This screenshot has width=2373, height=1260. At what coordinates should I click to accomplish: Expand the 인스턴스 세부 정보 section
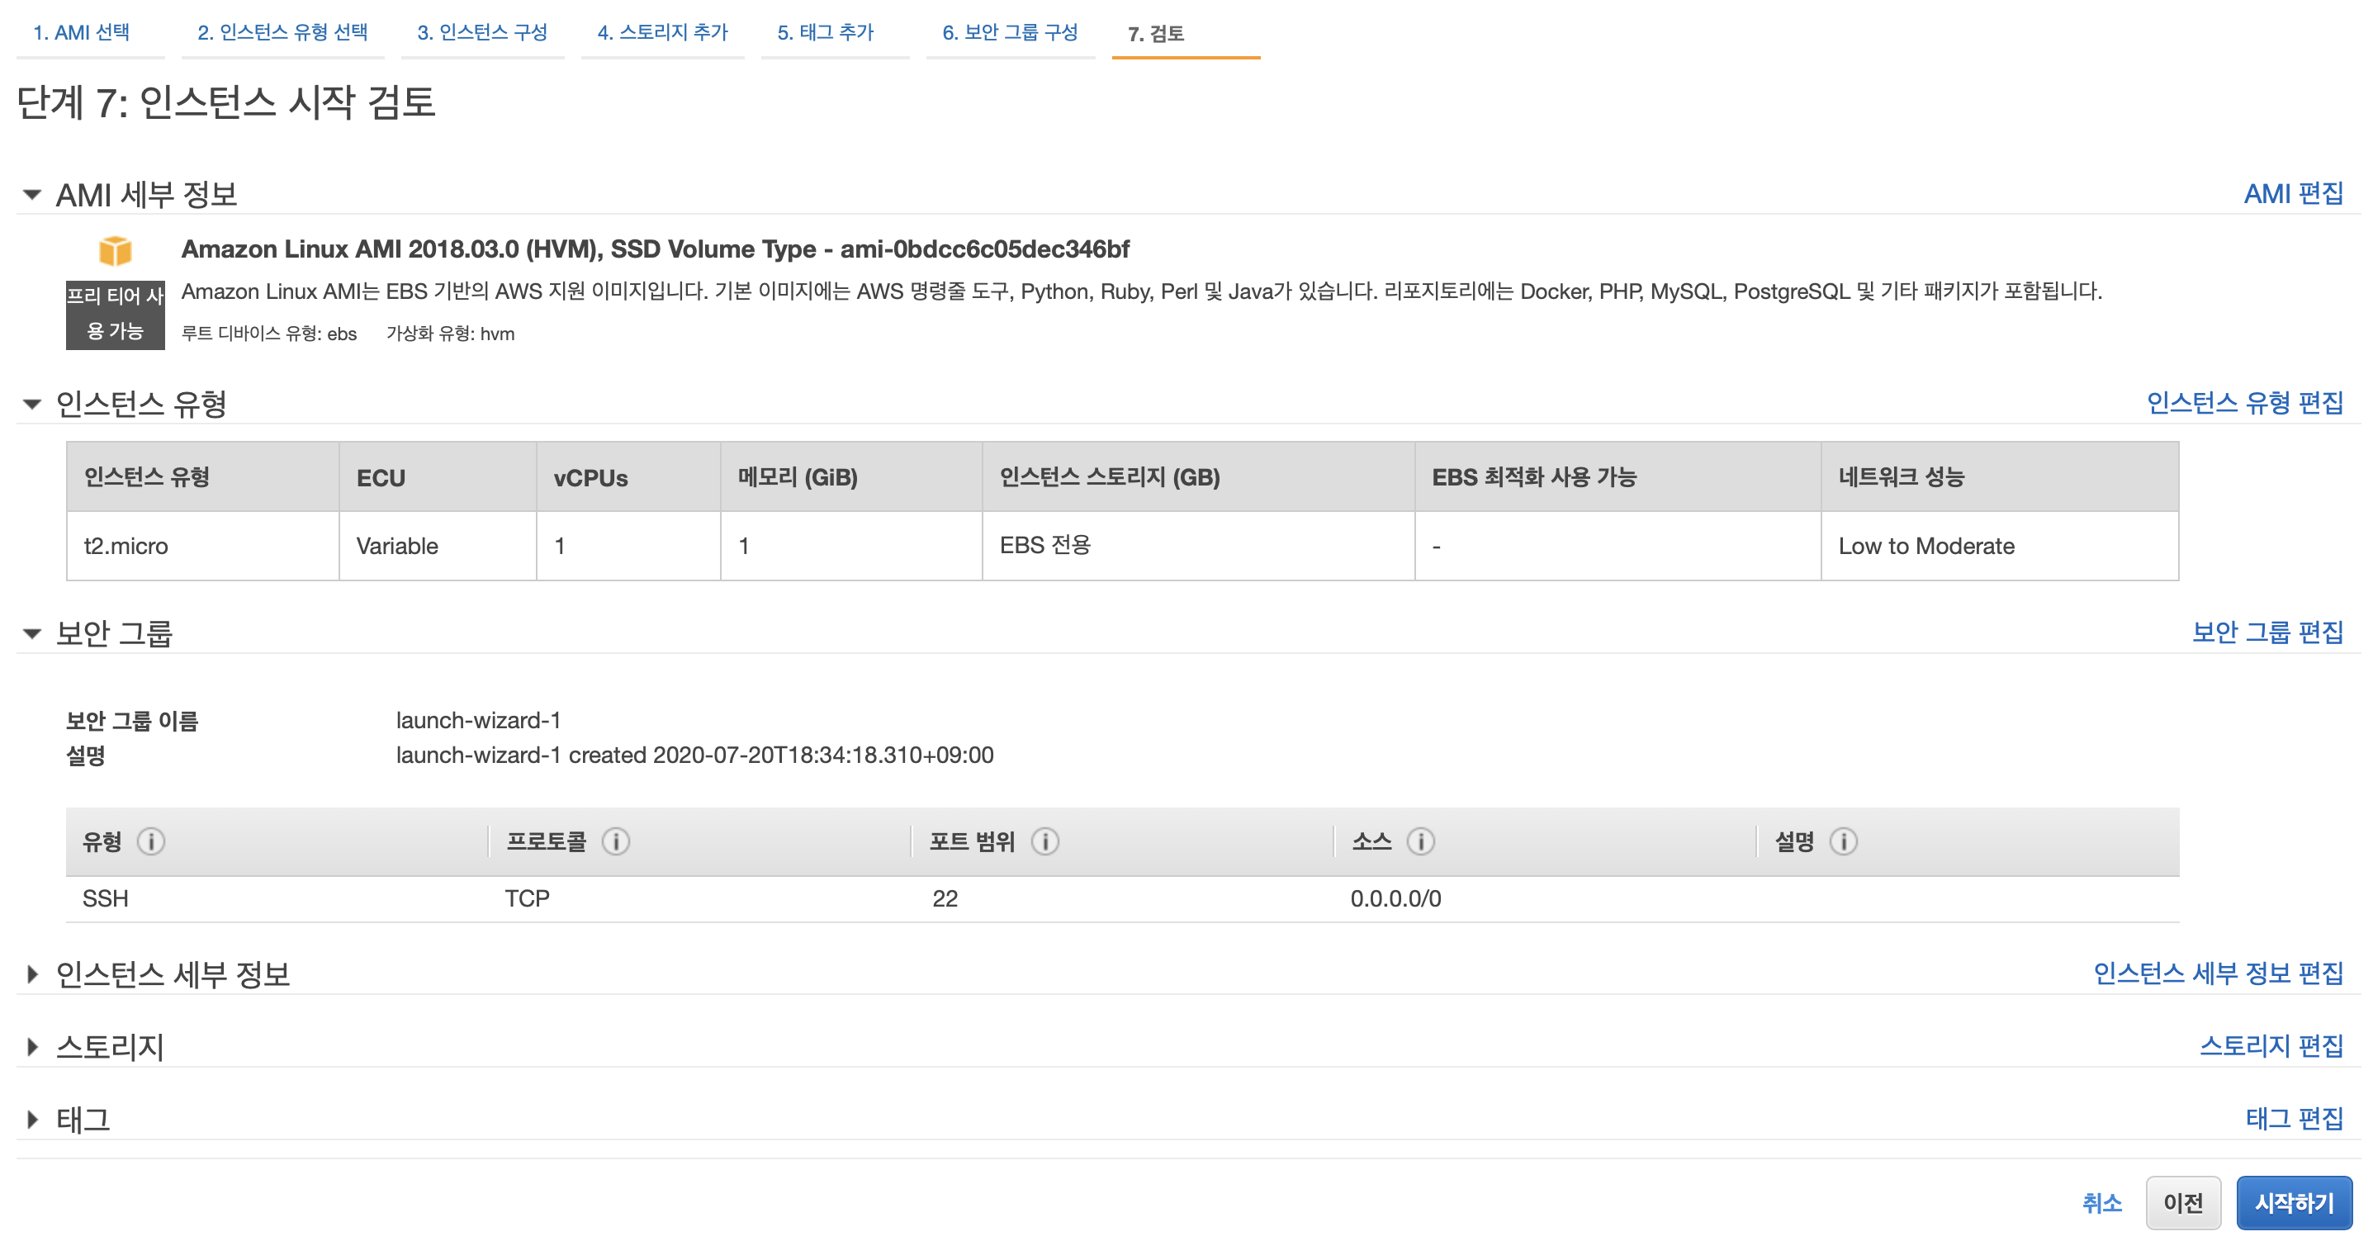coord(32,973)
